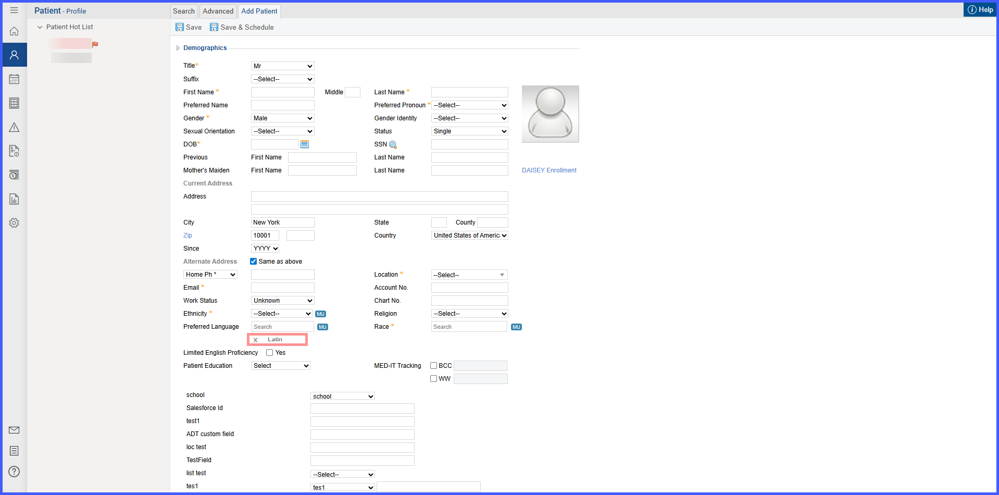Click the hamburger menu icon
999x495 pixels.
(x=14, y=10)
